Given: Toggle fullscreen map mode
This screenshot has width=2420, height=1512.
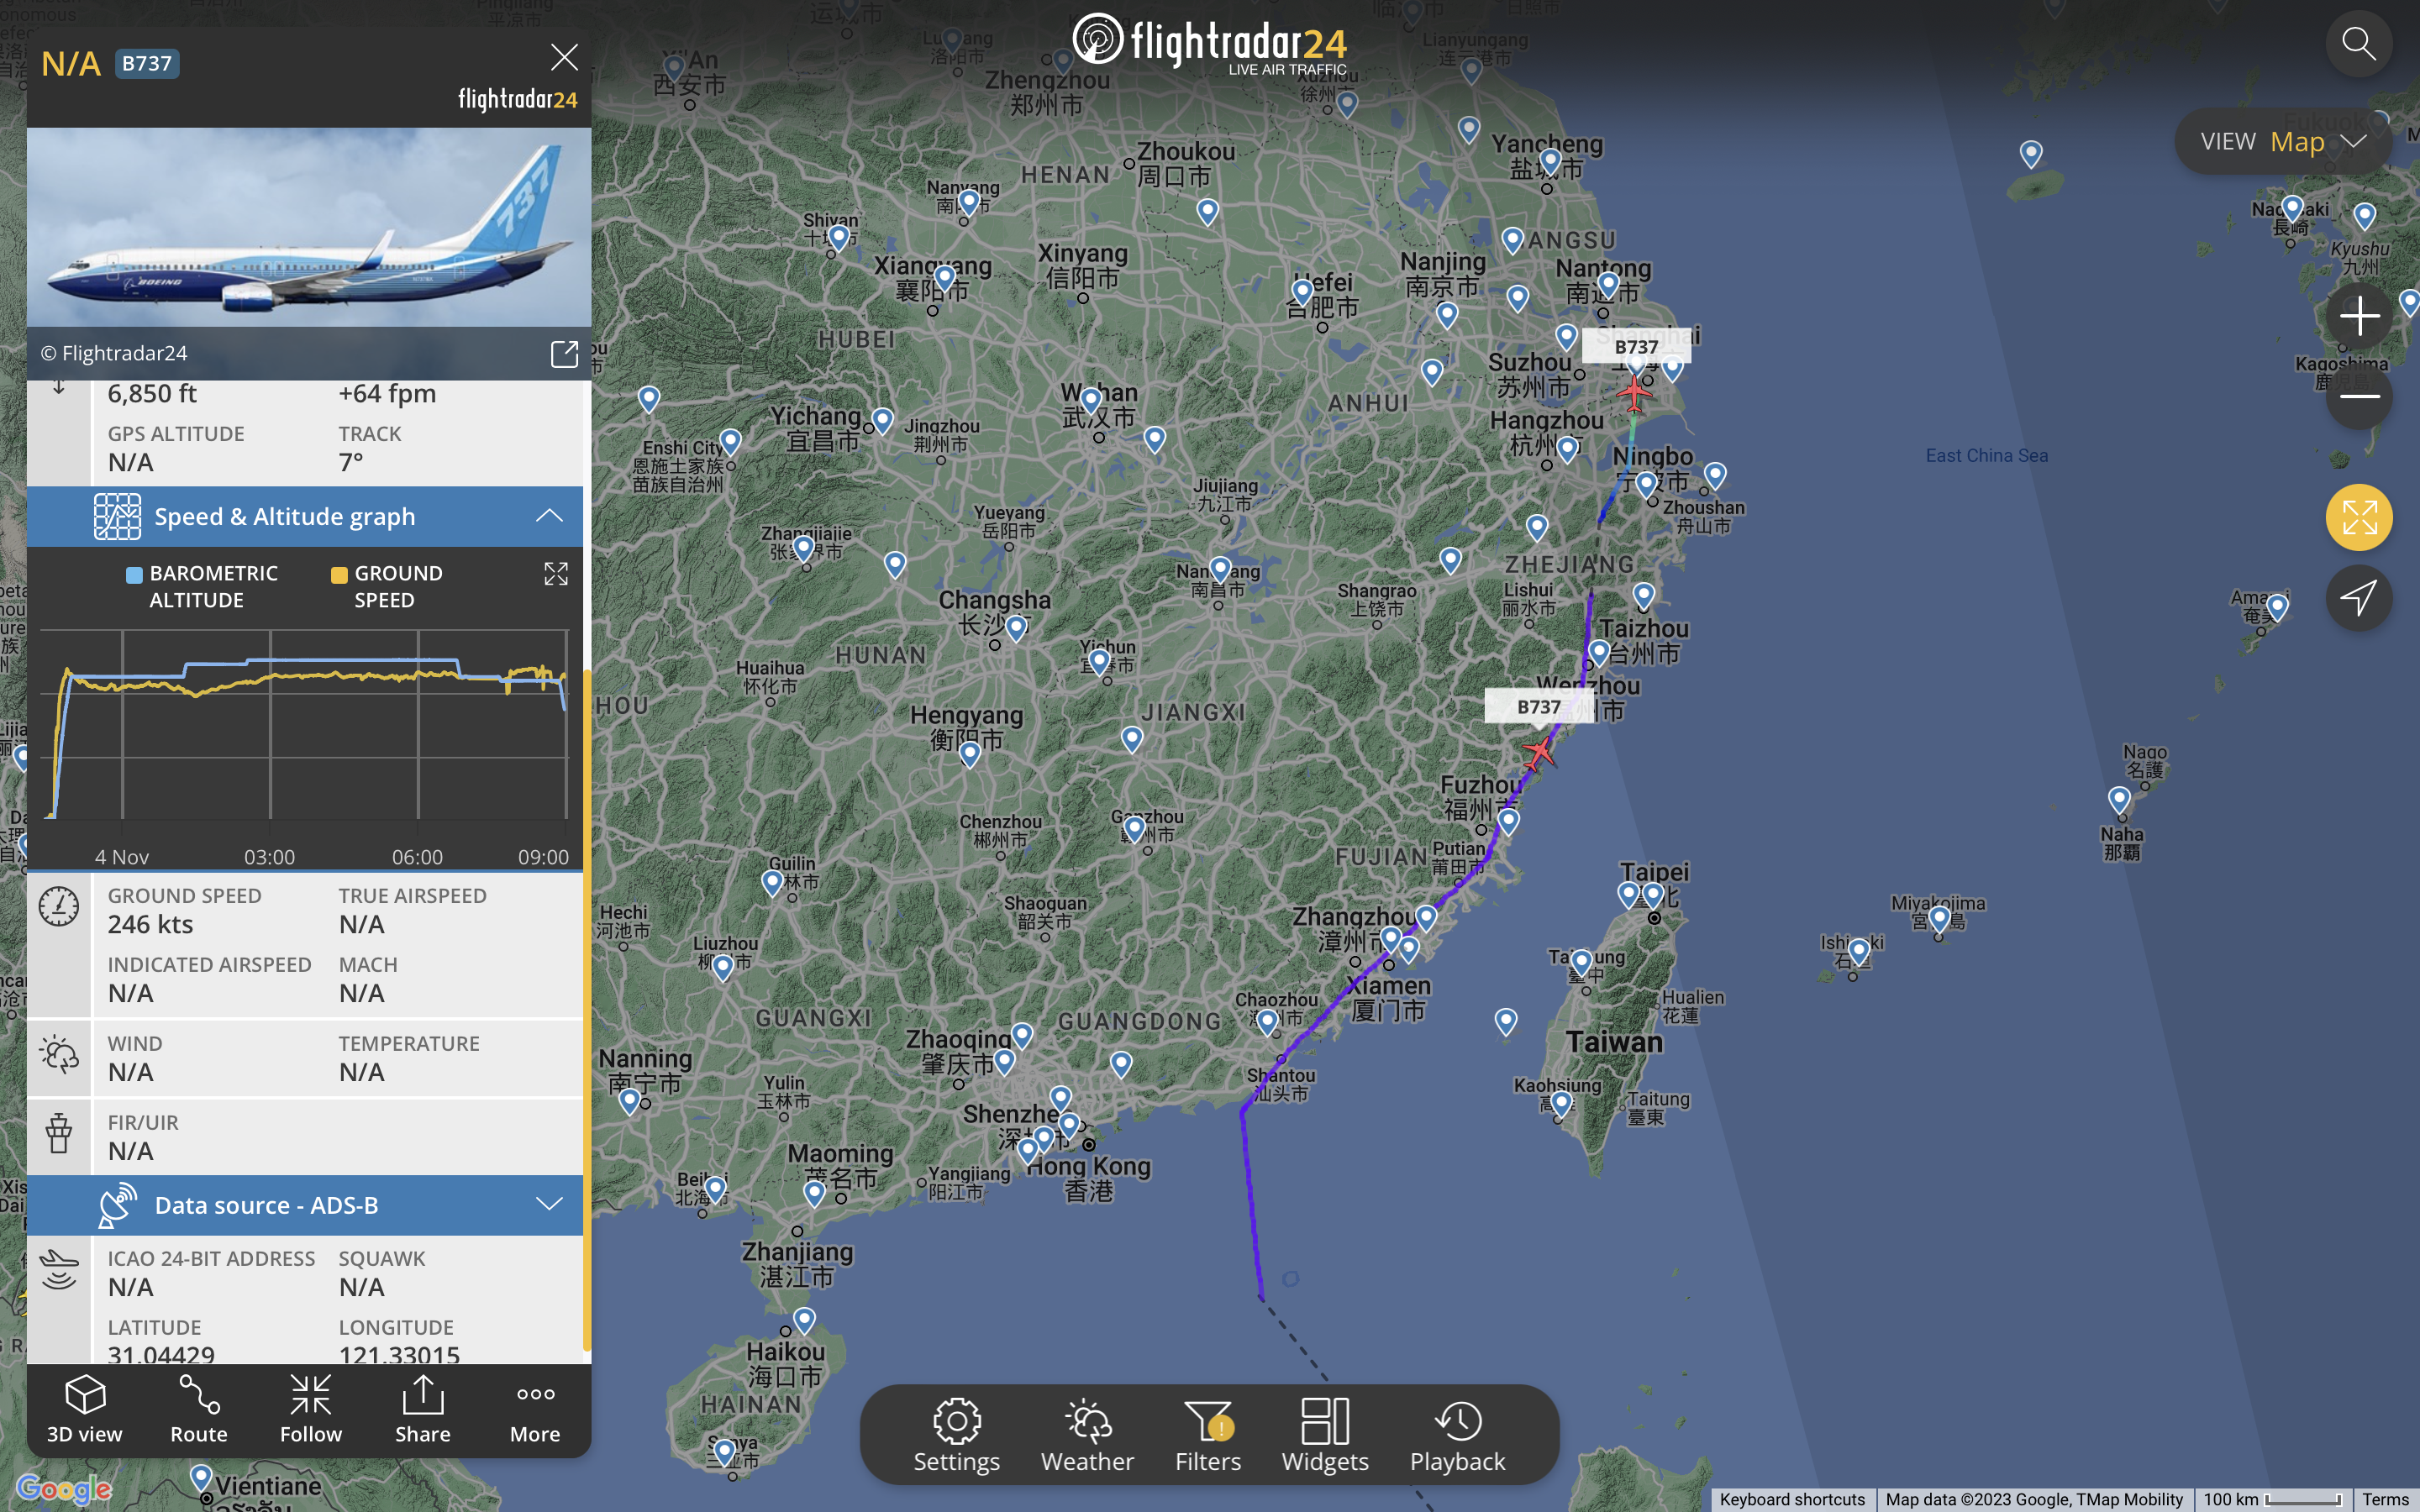Looking at the screenshot, I should coord(2358,518).
